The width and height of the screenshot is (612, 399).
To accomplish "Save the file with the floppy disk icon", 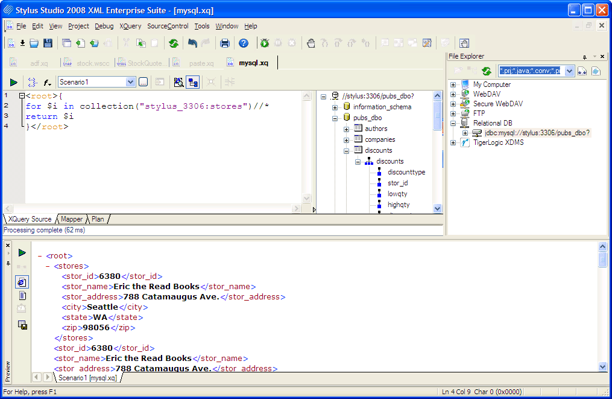I will [x=48, y=43].
